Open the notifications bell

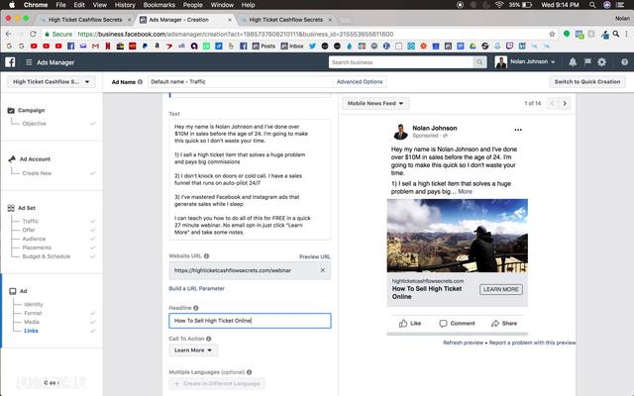click(x=573, y=61)
